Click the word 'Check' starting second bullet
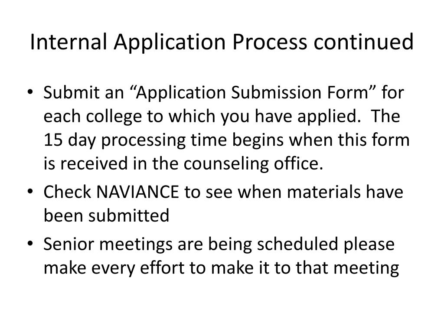This screenshot has width=444, height=333. tap(67, 192)
